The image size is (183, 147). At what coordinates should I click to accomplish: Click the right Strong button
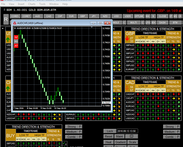(170, 127)
